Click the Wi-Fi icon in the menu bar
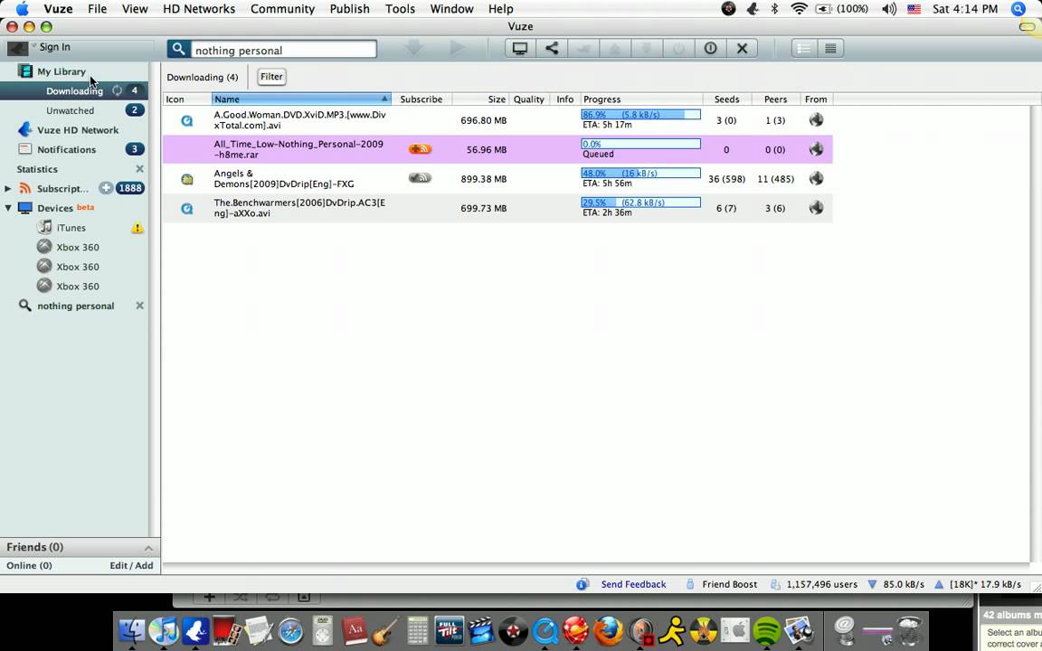1042x651 pixels. click(800, 9)
